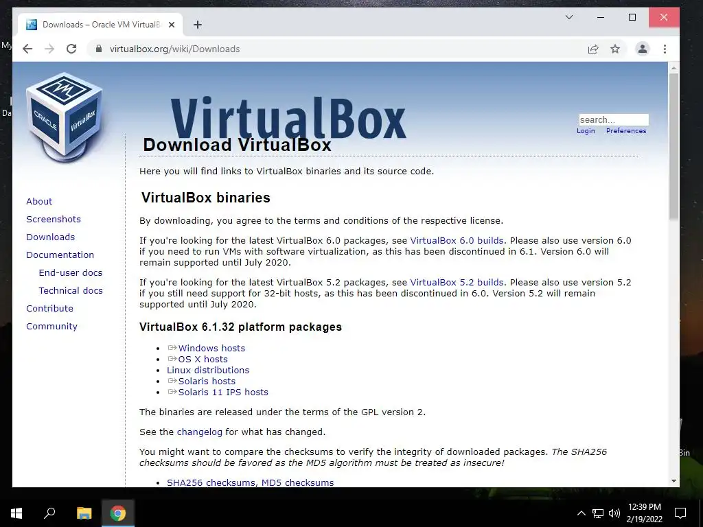
Task: Click the share page icon
Action: (x=593, y=49)
